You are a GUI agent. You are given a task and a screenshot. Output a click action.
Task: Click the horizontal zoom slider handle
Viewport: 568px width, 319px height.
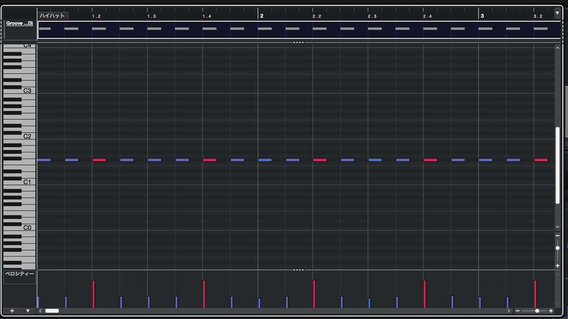[537, 311]
